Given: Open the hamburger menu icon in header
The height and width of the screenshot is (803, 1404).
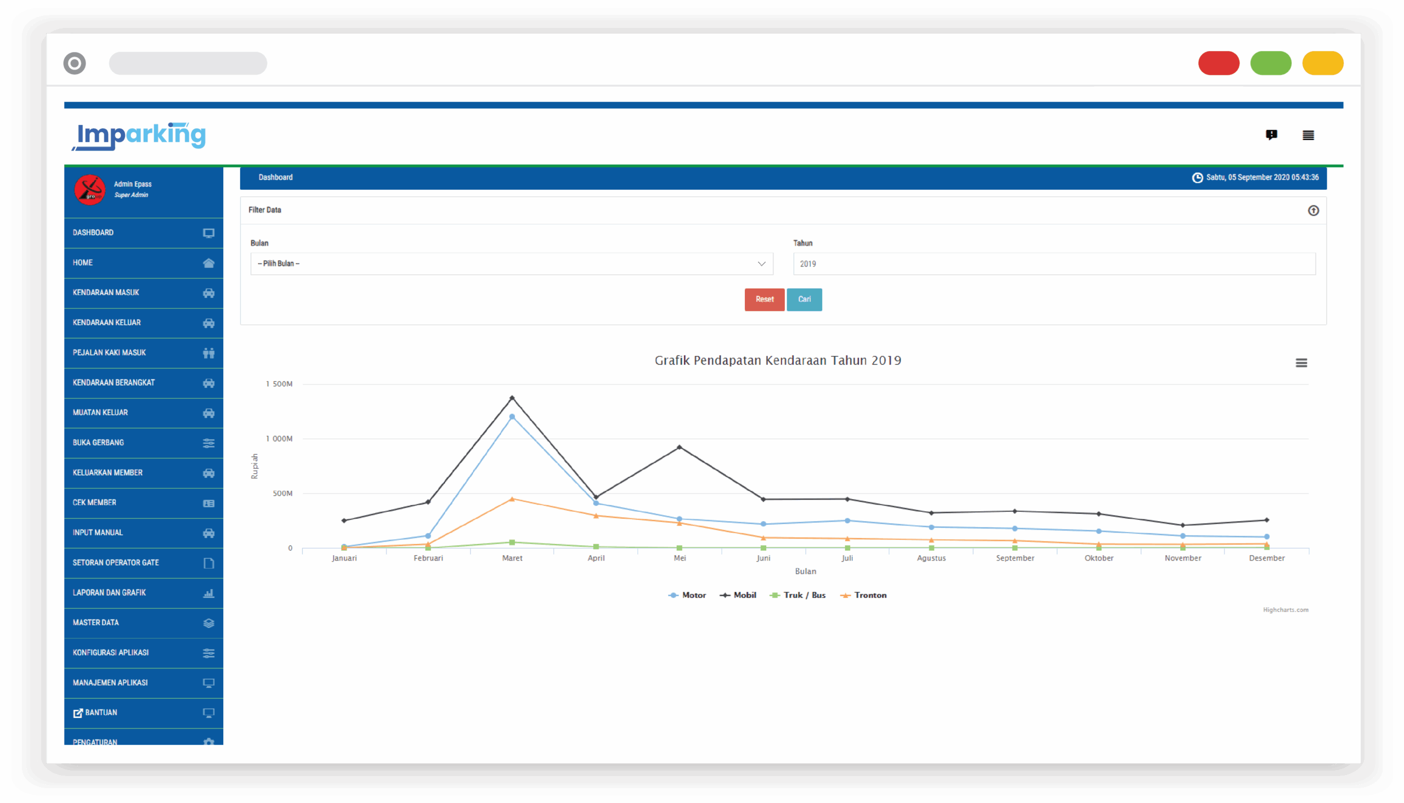Looking at the screenshot, I should coord(1308,135).
